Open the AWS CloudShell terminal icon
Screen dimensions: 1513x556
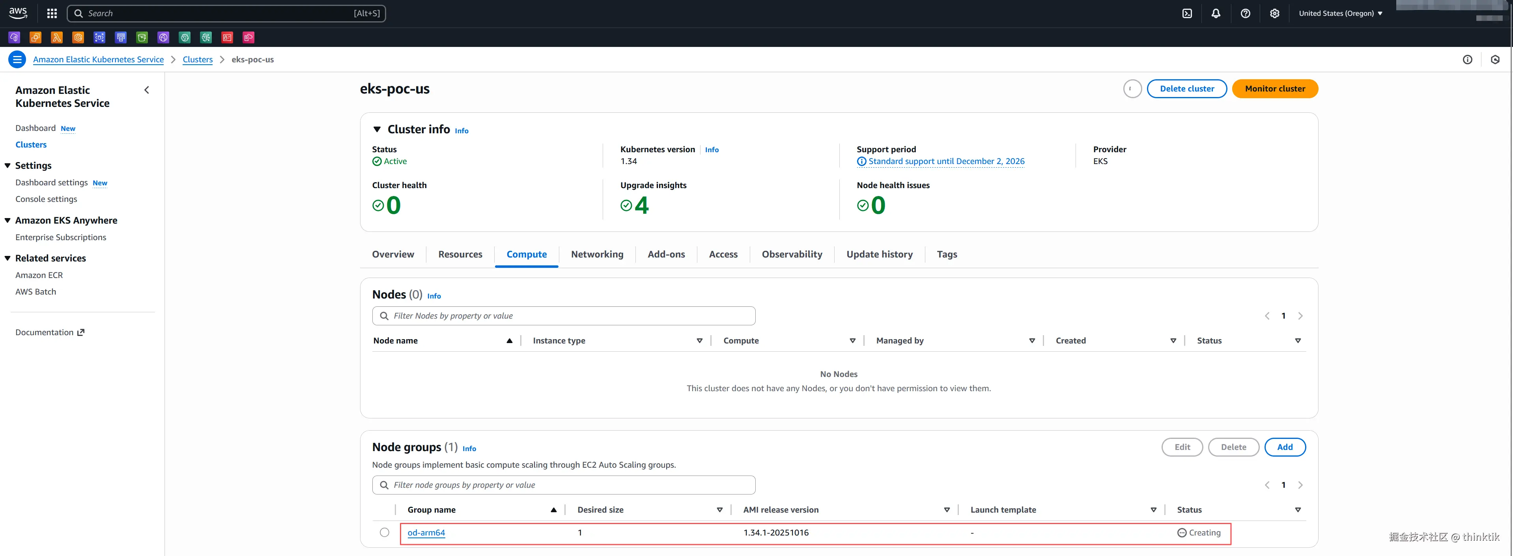1187,13
